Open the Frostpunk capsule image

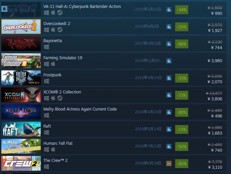point(21,78)
